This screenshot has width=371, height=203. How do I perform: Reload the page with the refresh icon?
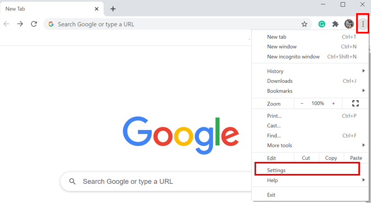point(34,24)
